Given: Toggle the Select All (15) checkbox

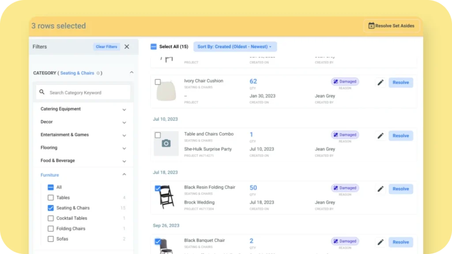Looking at the screenshot, I should pyautogui.click(x=152, y=46).
